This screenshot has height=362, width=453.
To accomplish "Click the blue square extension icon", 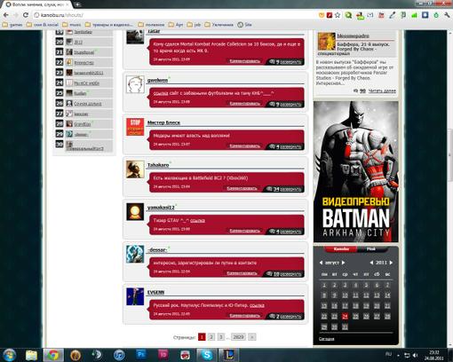I will [x=425, y=15].
